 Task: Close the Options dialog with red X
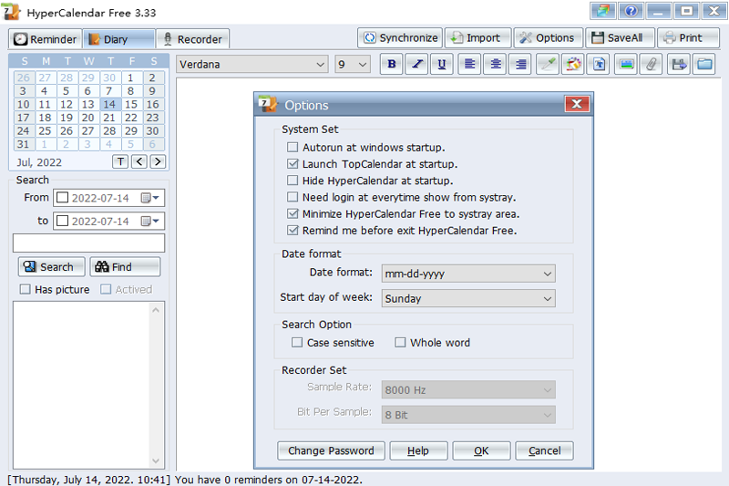(577, 104)
